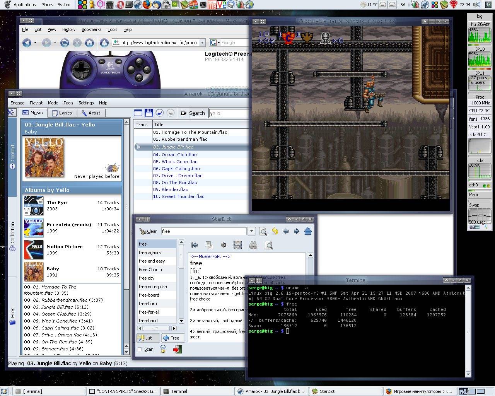
Task: Click the Opera launcher in top panel
Action: tap(119, 5)
